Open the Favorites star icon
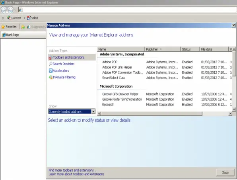Screen dimensions: 237x180 tap(3, 27)
